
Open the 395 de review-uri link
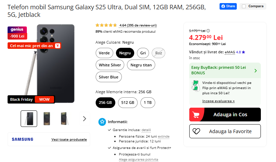click(138, 25)
